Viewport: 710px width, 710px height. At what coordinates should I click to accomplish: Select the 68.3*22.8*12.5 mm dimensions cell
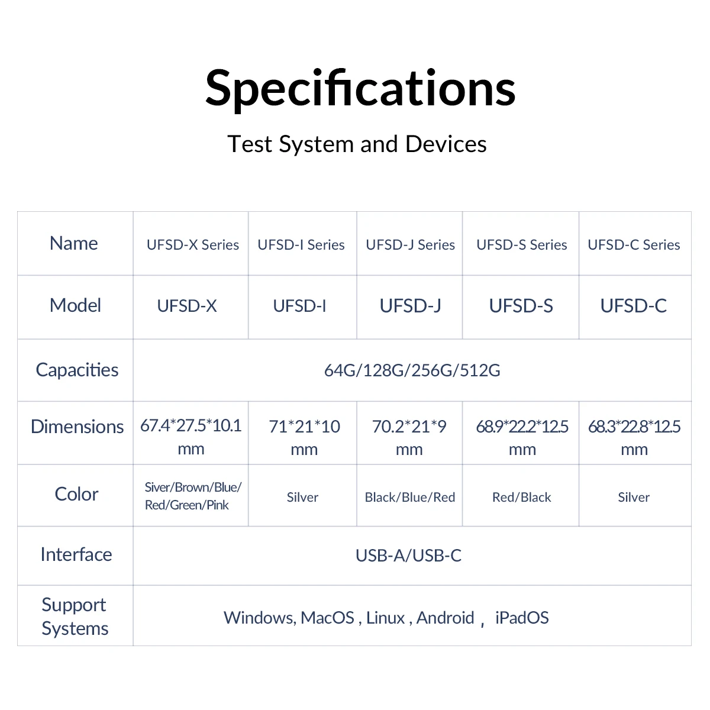(x=634, y=437)
